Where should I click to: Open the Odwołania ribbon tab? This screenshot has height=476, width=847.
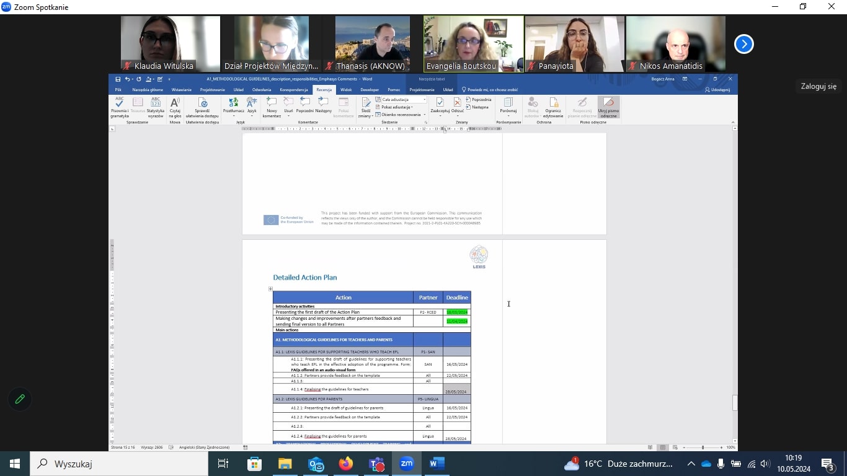262,90
